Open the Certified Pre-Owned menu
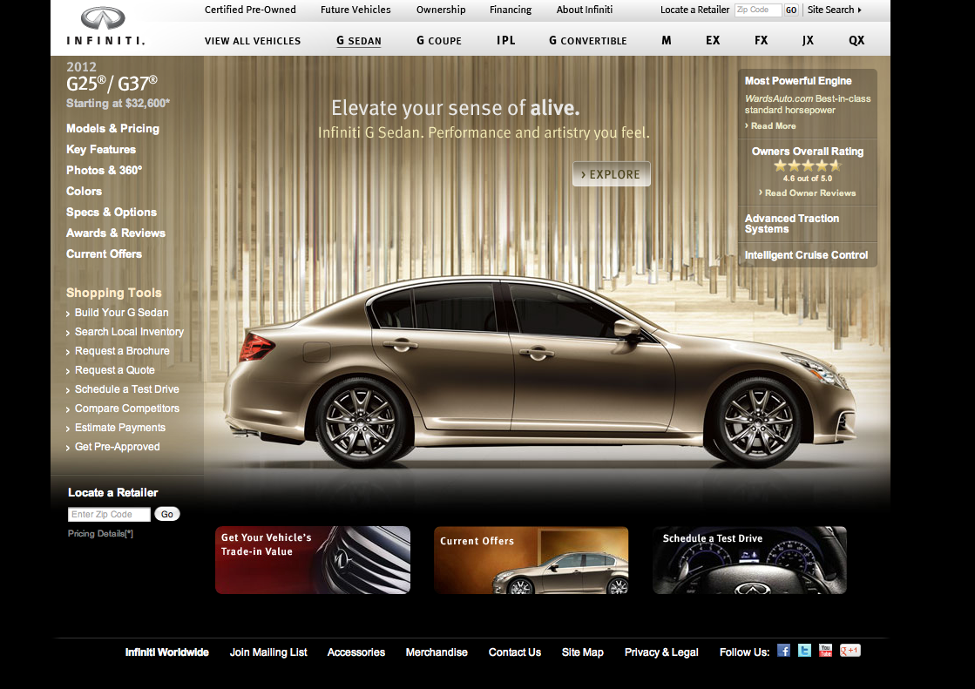Viewport: 975px width, 689px height. tap(250, 10)
